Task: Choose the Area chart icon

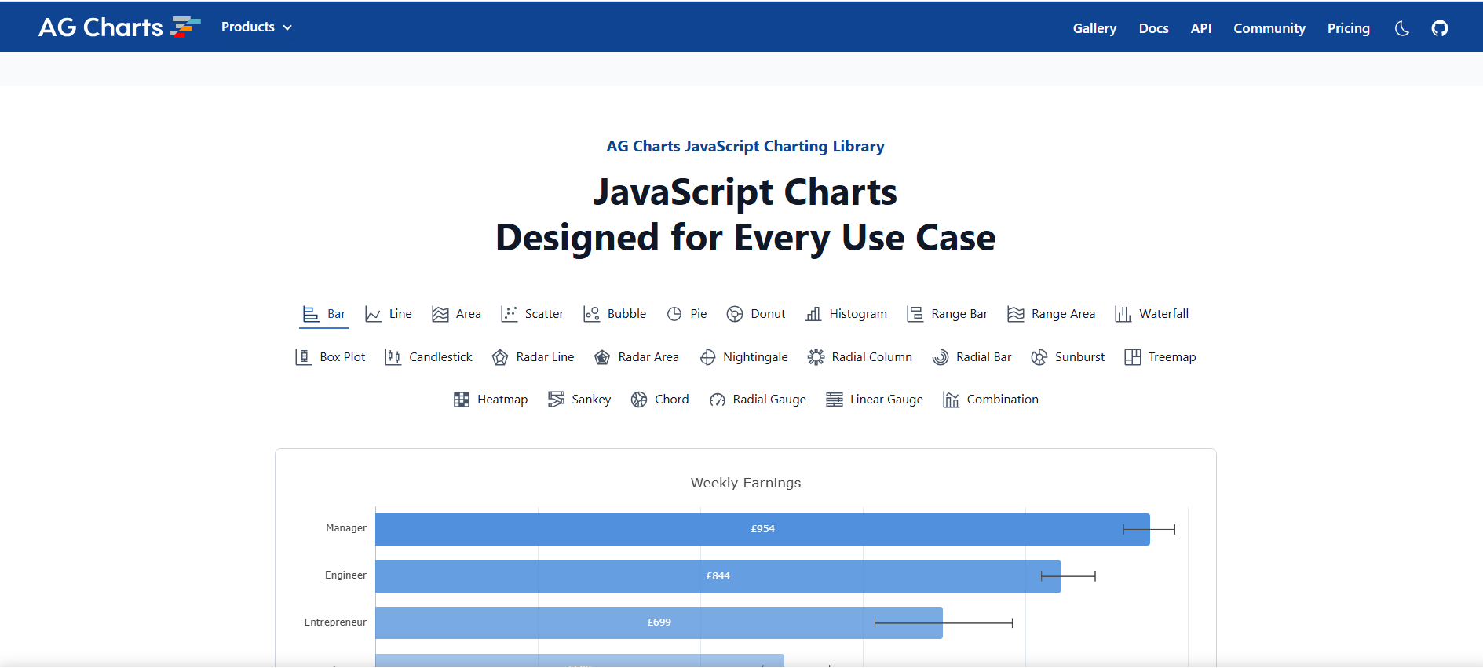Action: pos(440,314)
